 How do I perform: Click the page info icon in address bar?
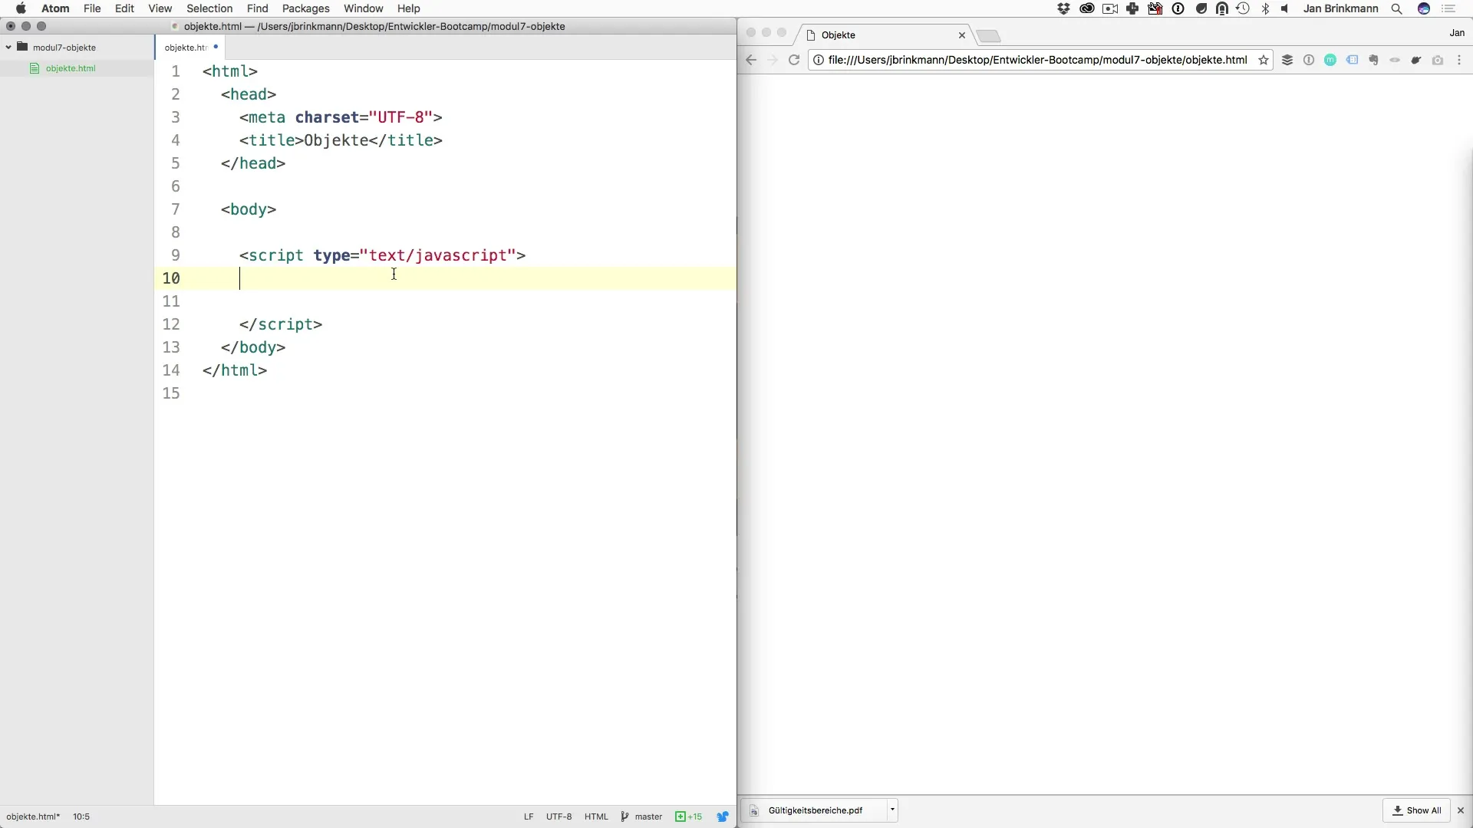819,60
